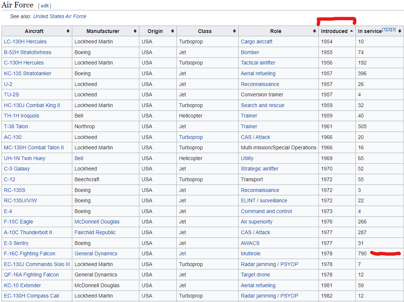Click Origin column sort arrows

pos(173,31)
